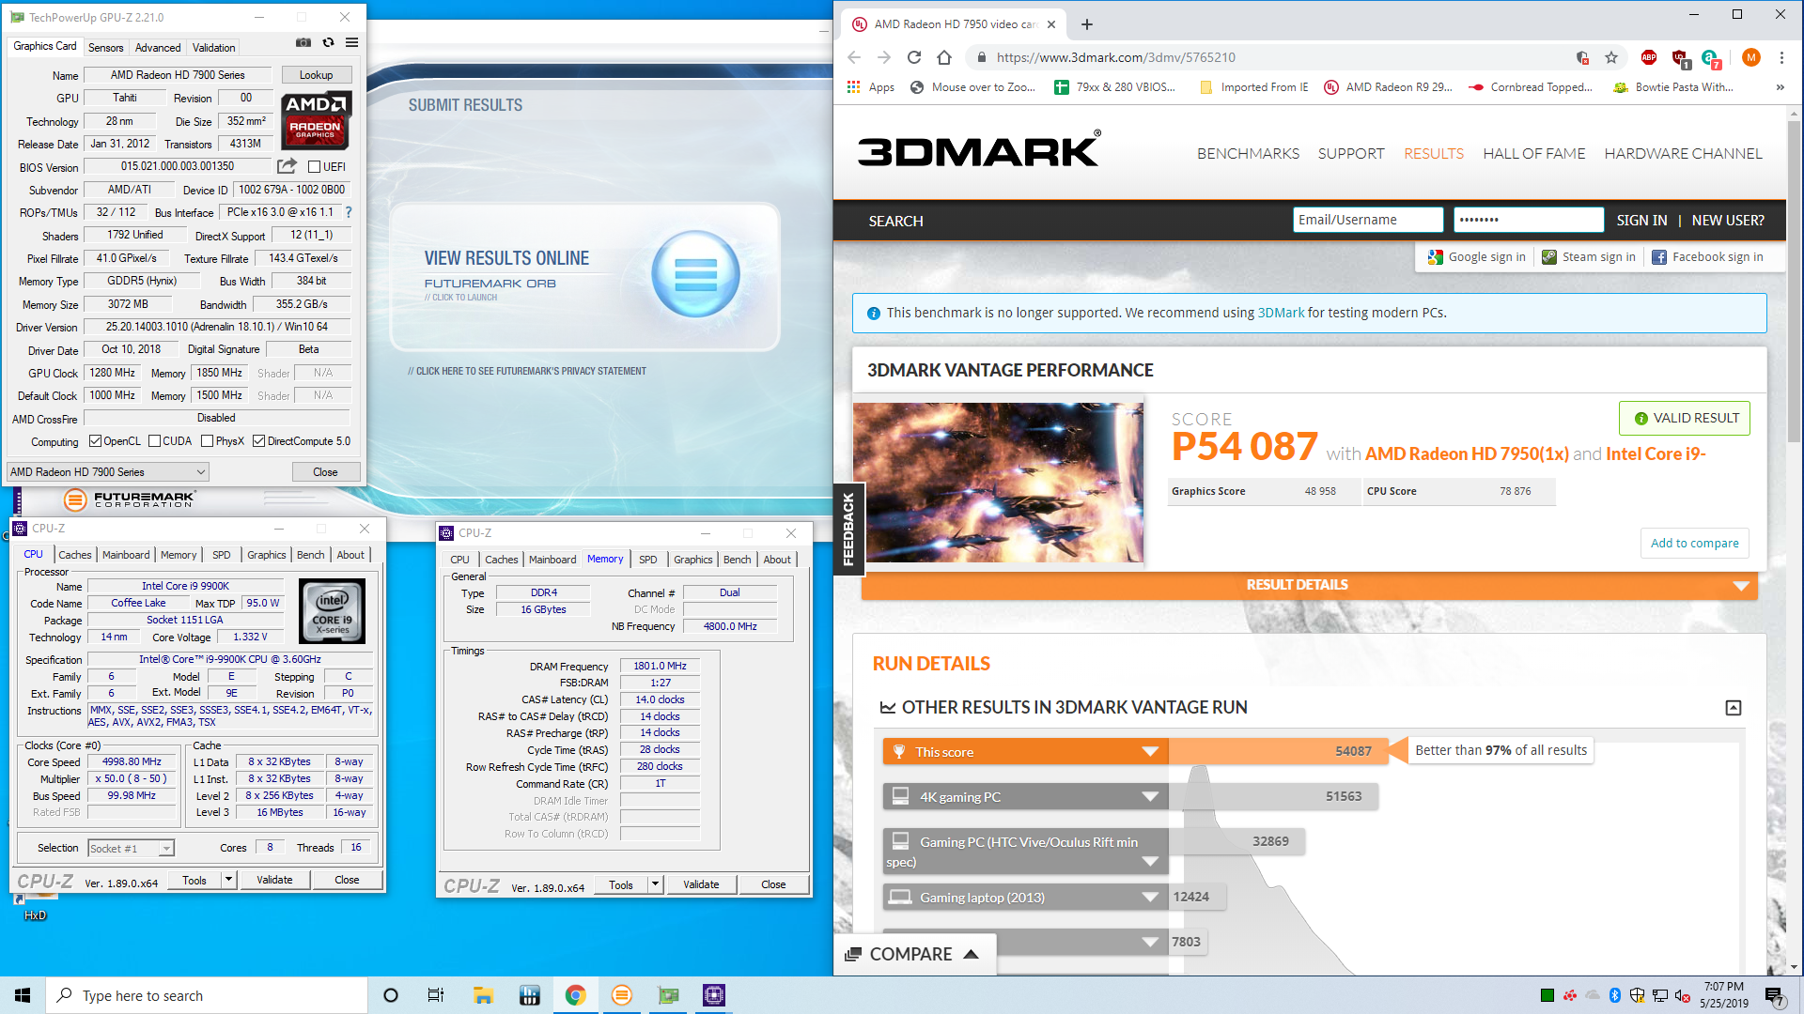Open BENCHMARKS in 3DMark navigation

coord(1248,153)
